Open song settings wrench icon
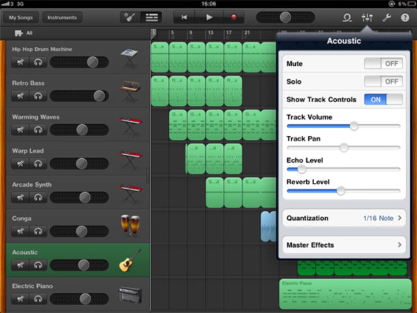 (x=386, y=18)
